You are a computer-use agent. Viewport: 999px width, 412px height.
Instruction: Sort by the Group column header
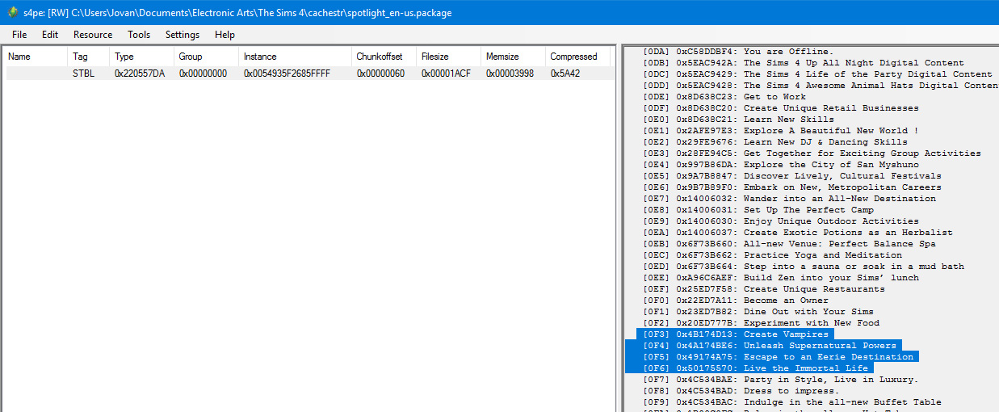coord(207,57)
